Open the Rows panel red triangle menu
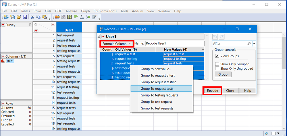This screenshot has height=136, width=287. pos(3,103)
